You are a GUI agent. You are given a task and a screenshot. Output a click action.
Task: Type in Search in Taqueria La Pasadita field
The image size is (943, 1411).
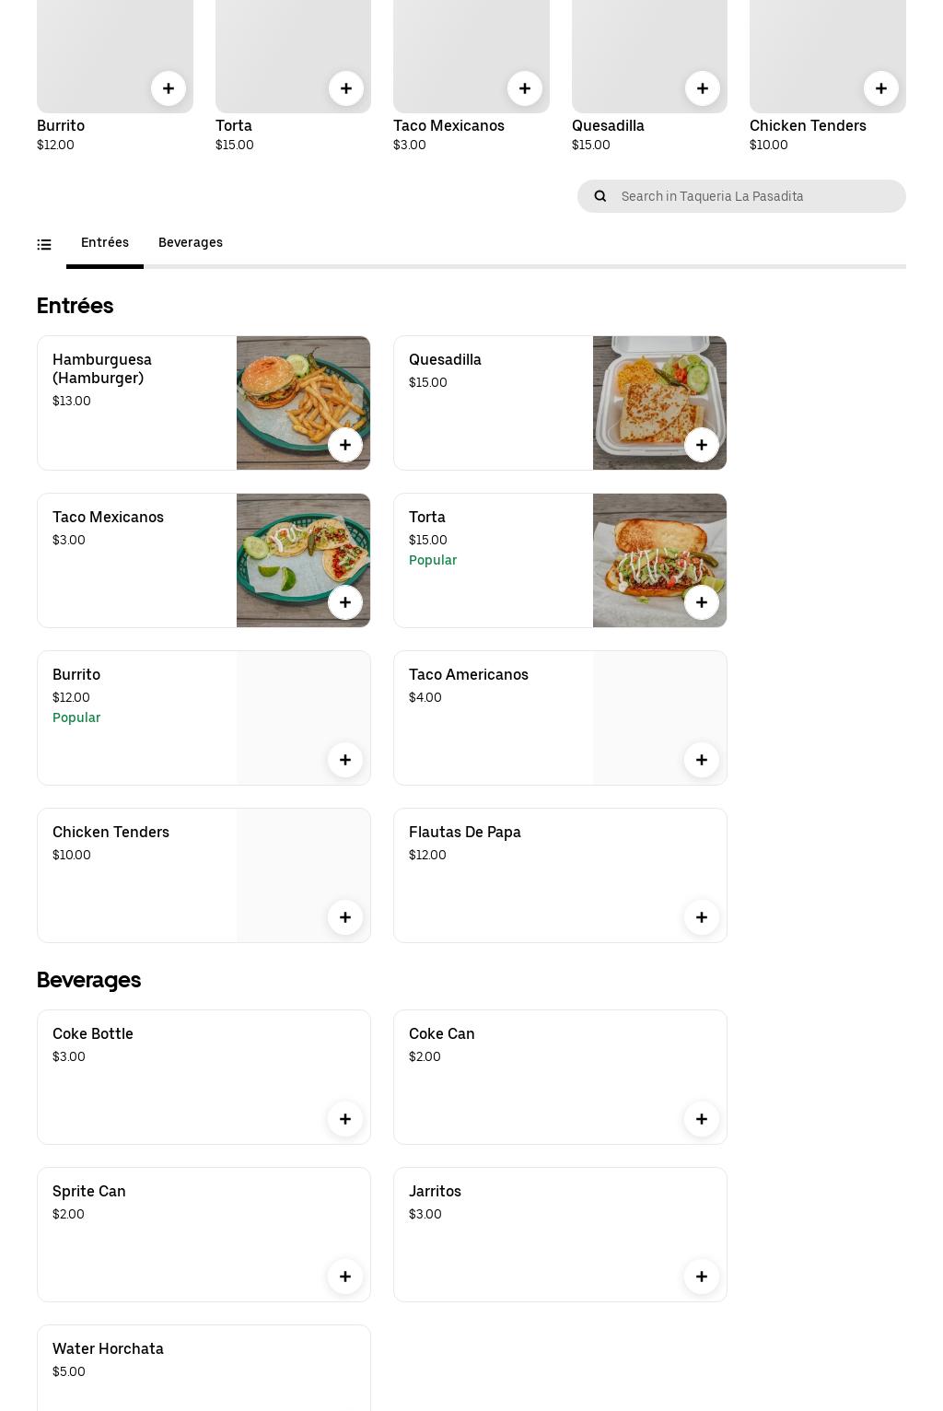tap(757, 196)
